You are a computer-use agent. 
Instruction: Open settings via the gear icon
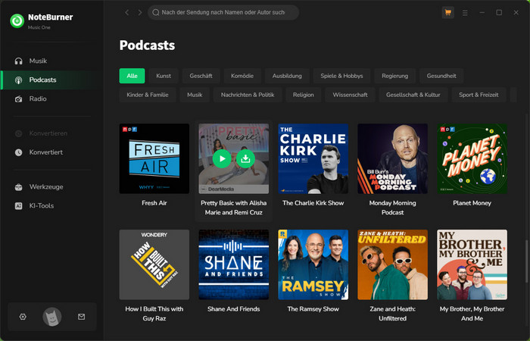[23, 317]
